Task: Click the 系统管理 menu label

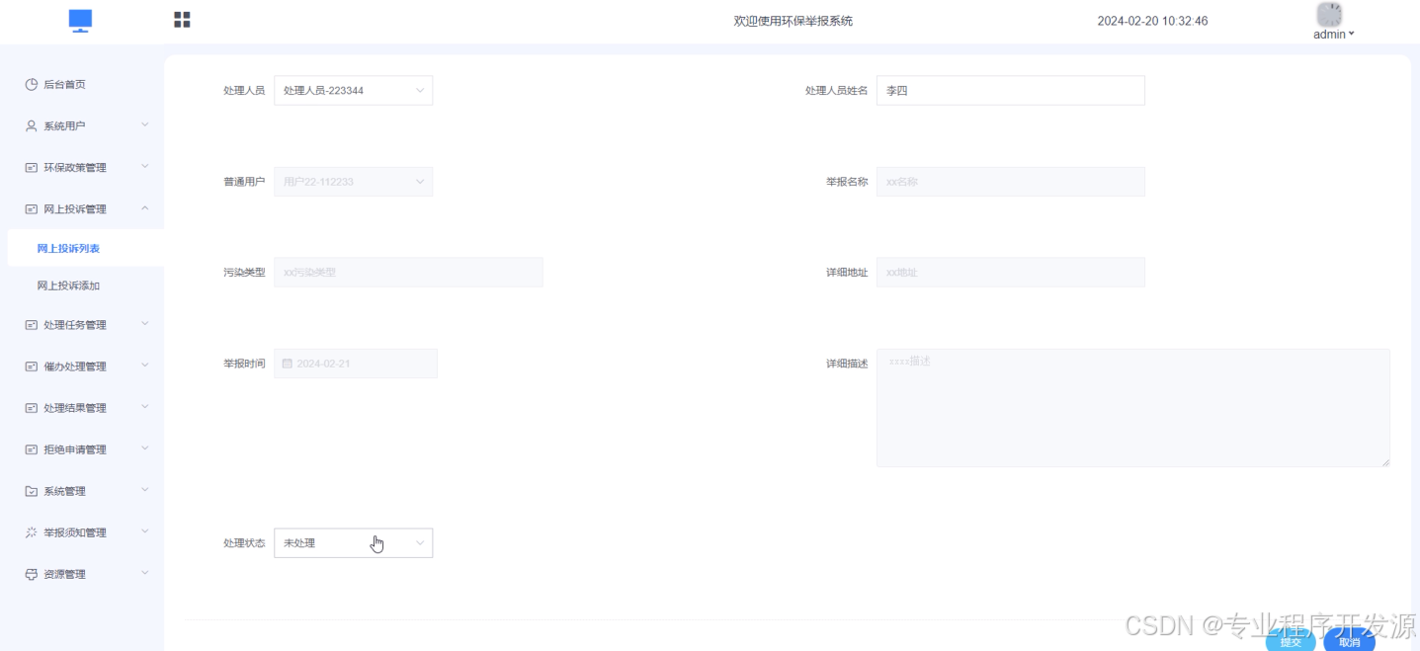Action: tap(64, 491)
